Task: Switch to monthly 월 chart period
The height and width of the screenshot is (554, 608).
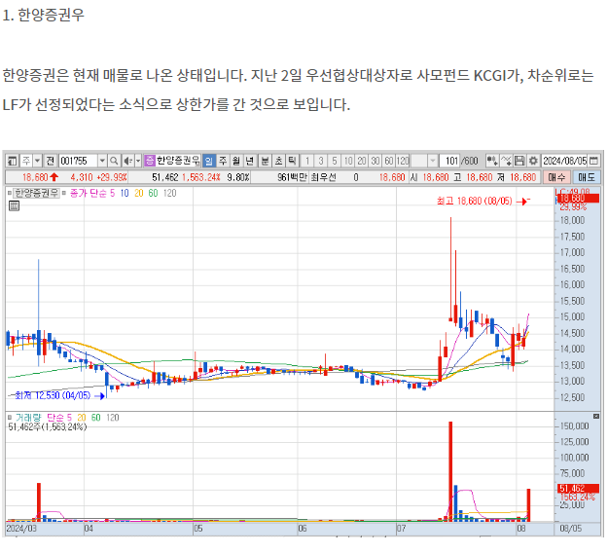Action: coord(236,161)
